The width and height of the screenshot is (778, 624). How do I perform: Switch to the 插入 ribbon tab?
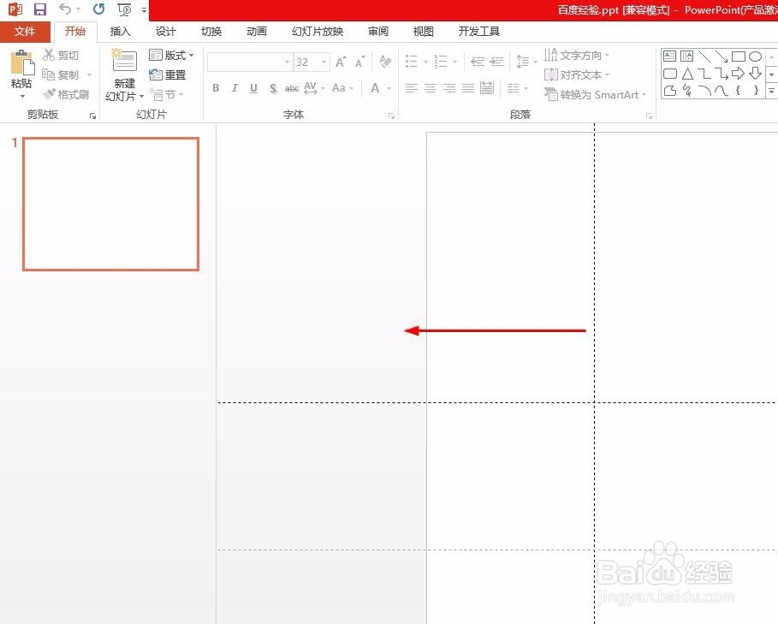click(120, 31)
